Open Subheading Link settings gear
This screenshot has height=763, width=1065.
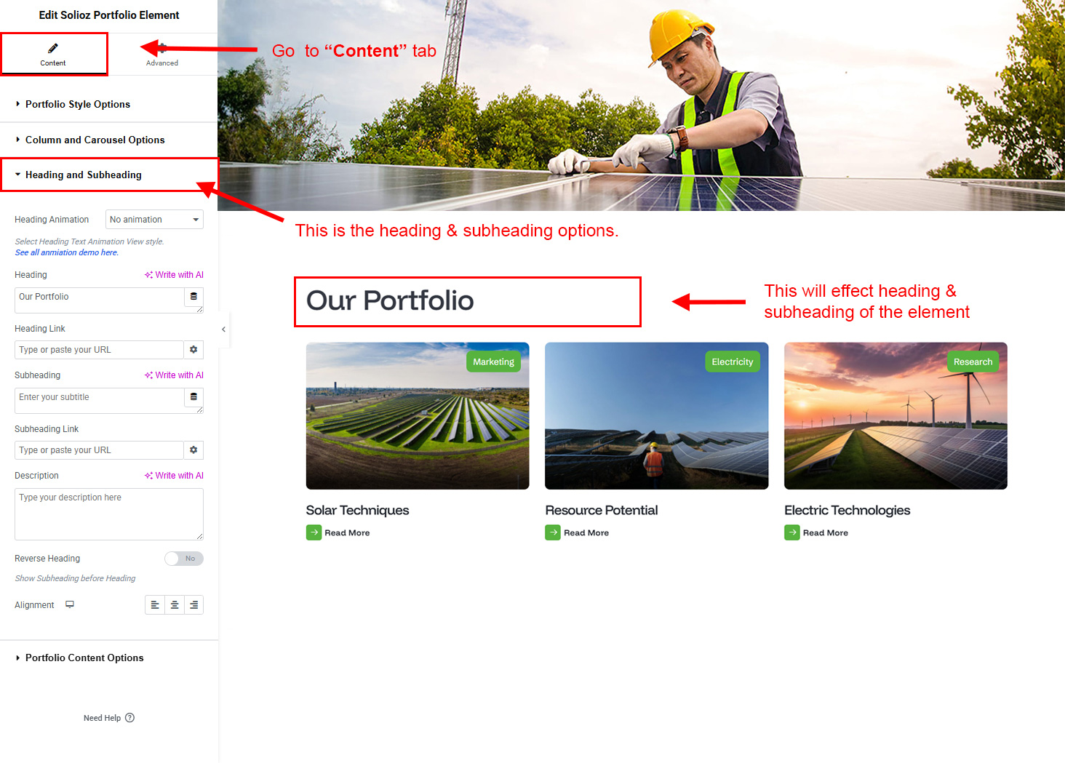[194, 450]
